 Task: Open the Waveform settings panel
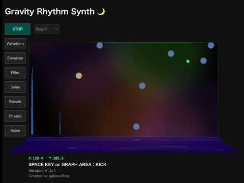point(15,44)
